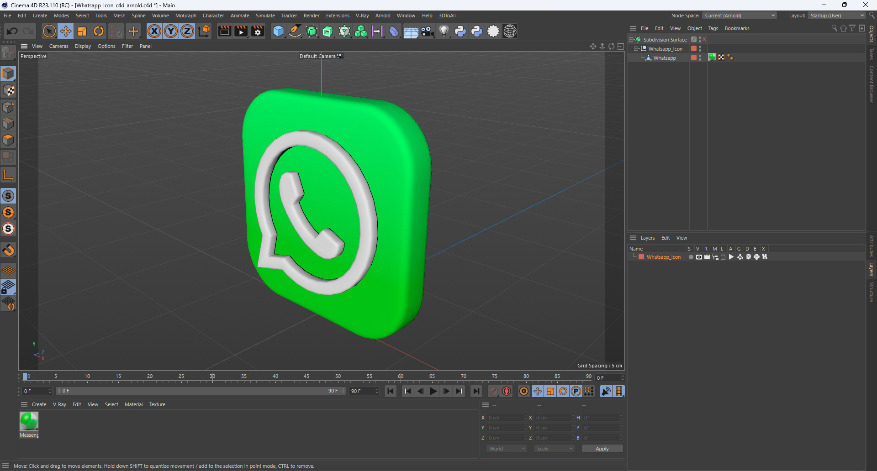Click the globe icon in toolbar

(x=510, y=31)
